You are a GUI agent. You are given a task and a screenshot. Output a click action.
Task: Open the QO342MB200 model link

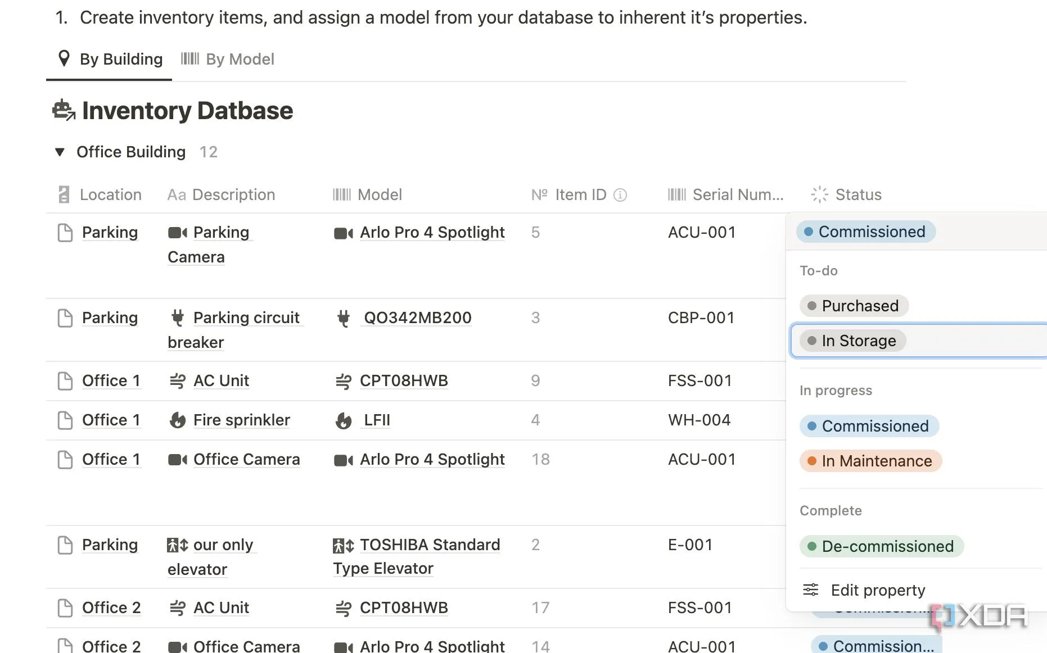coord(418,318)
